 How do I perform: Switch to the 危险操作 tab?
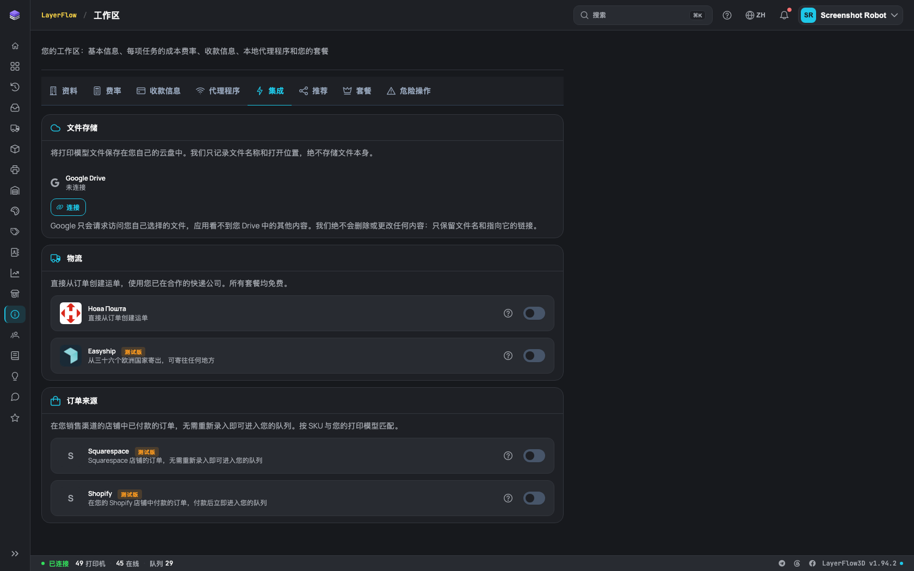point(409,91)
